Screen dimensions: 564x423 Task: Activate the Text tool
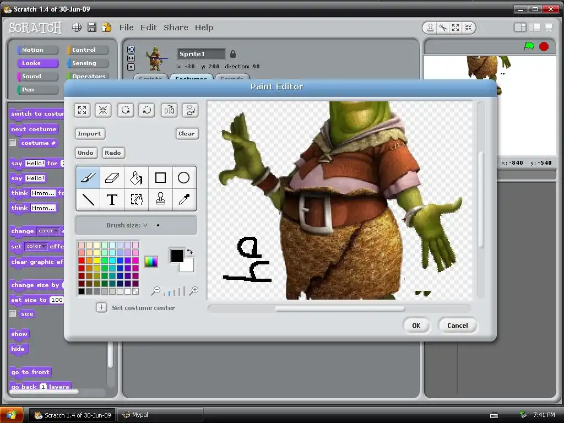click(112, 199)
